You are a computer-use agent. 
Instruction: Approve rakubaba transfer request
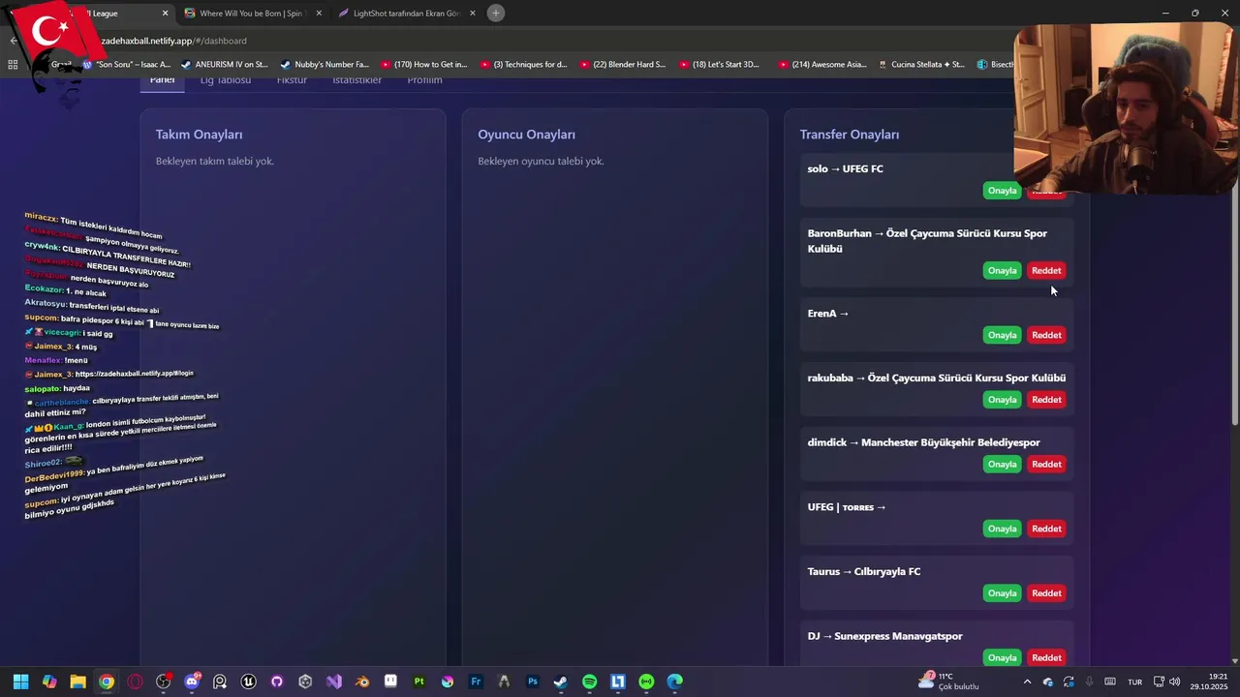point(1002,400)
